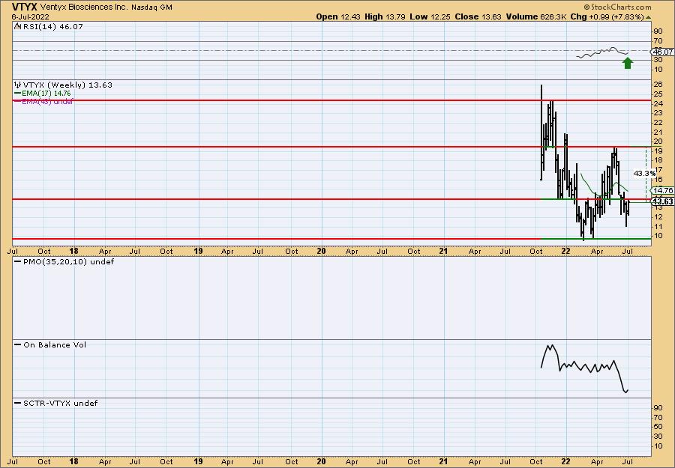The width and height of the screenshot is (675, 468).
Task: Click the EMA(43) undef legend text
Action: coord(47,101)
